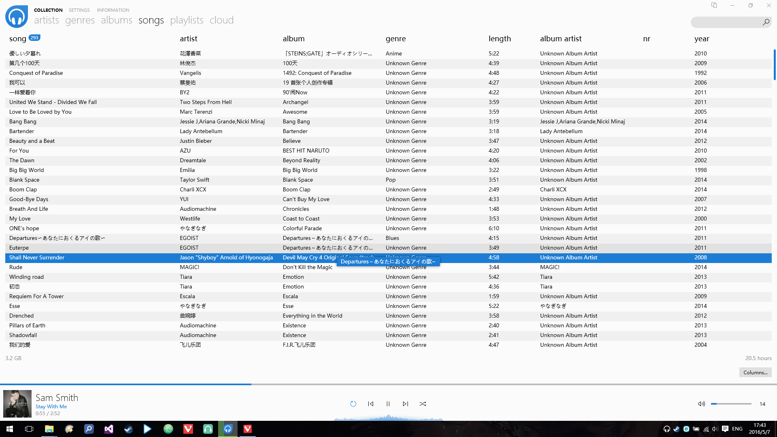Open the SETTINGS menu
This screenshot has height=437, width=777.
click(x=79, y=10)
